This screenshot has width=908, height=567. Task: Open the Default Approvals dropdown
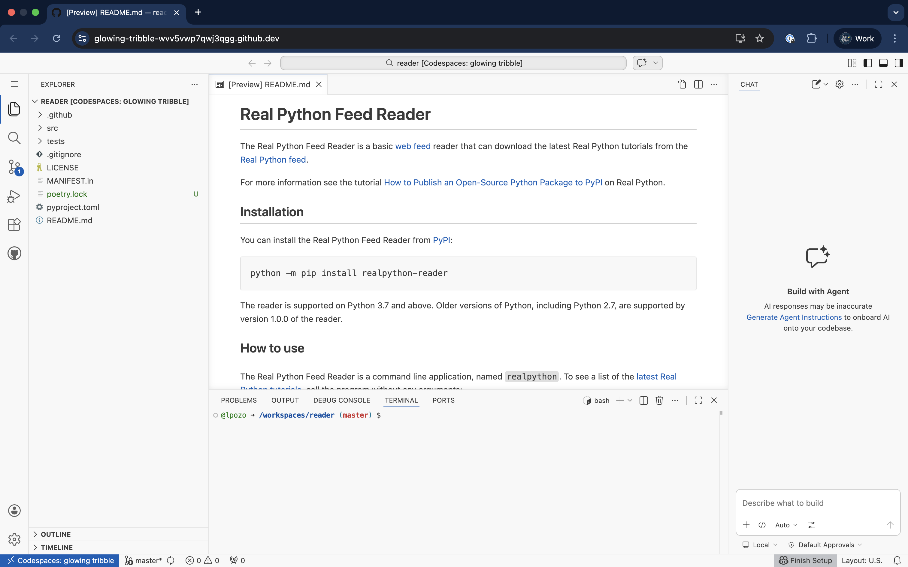(825, 544)
